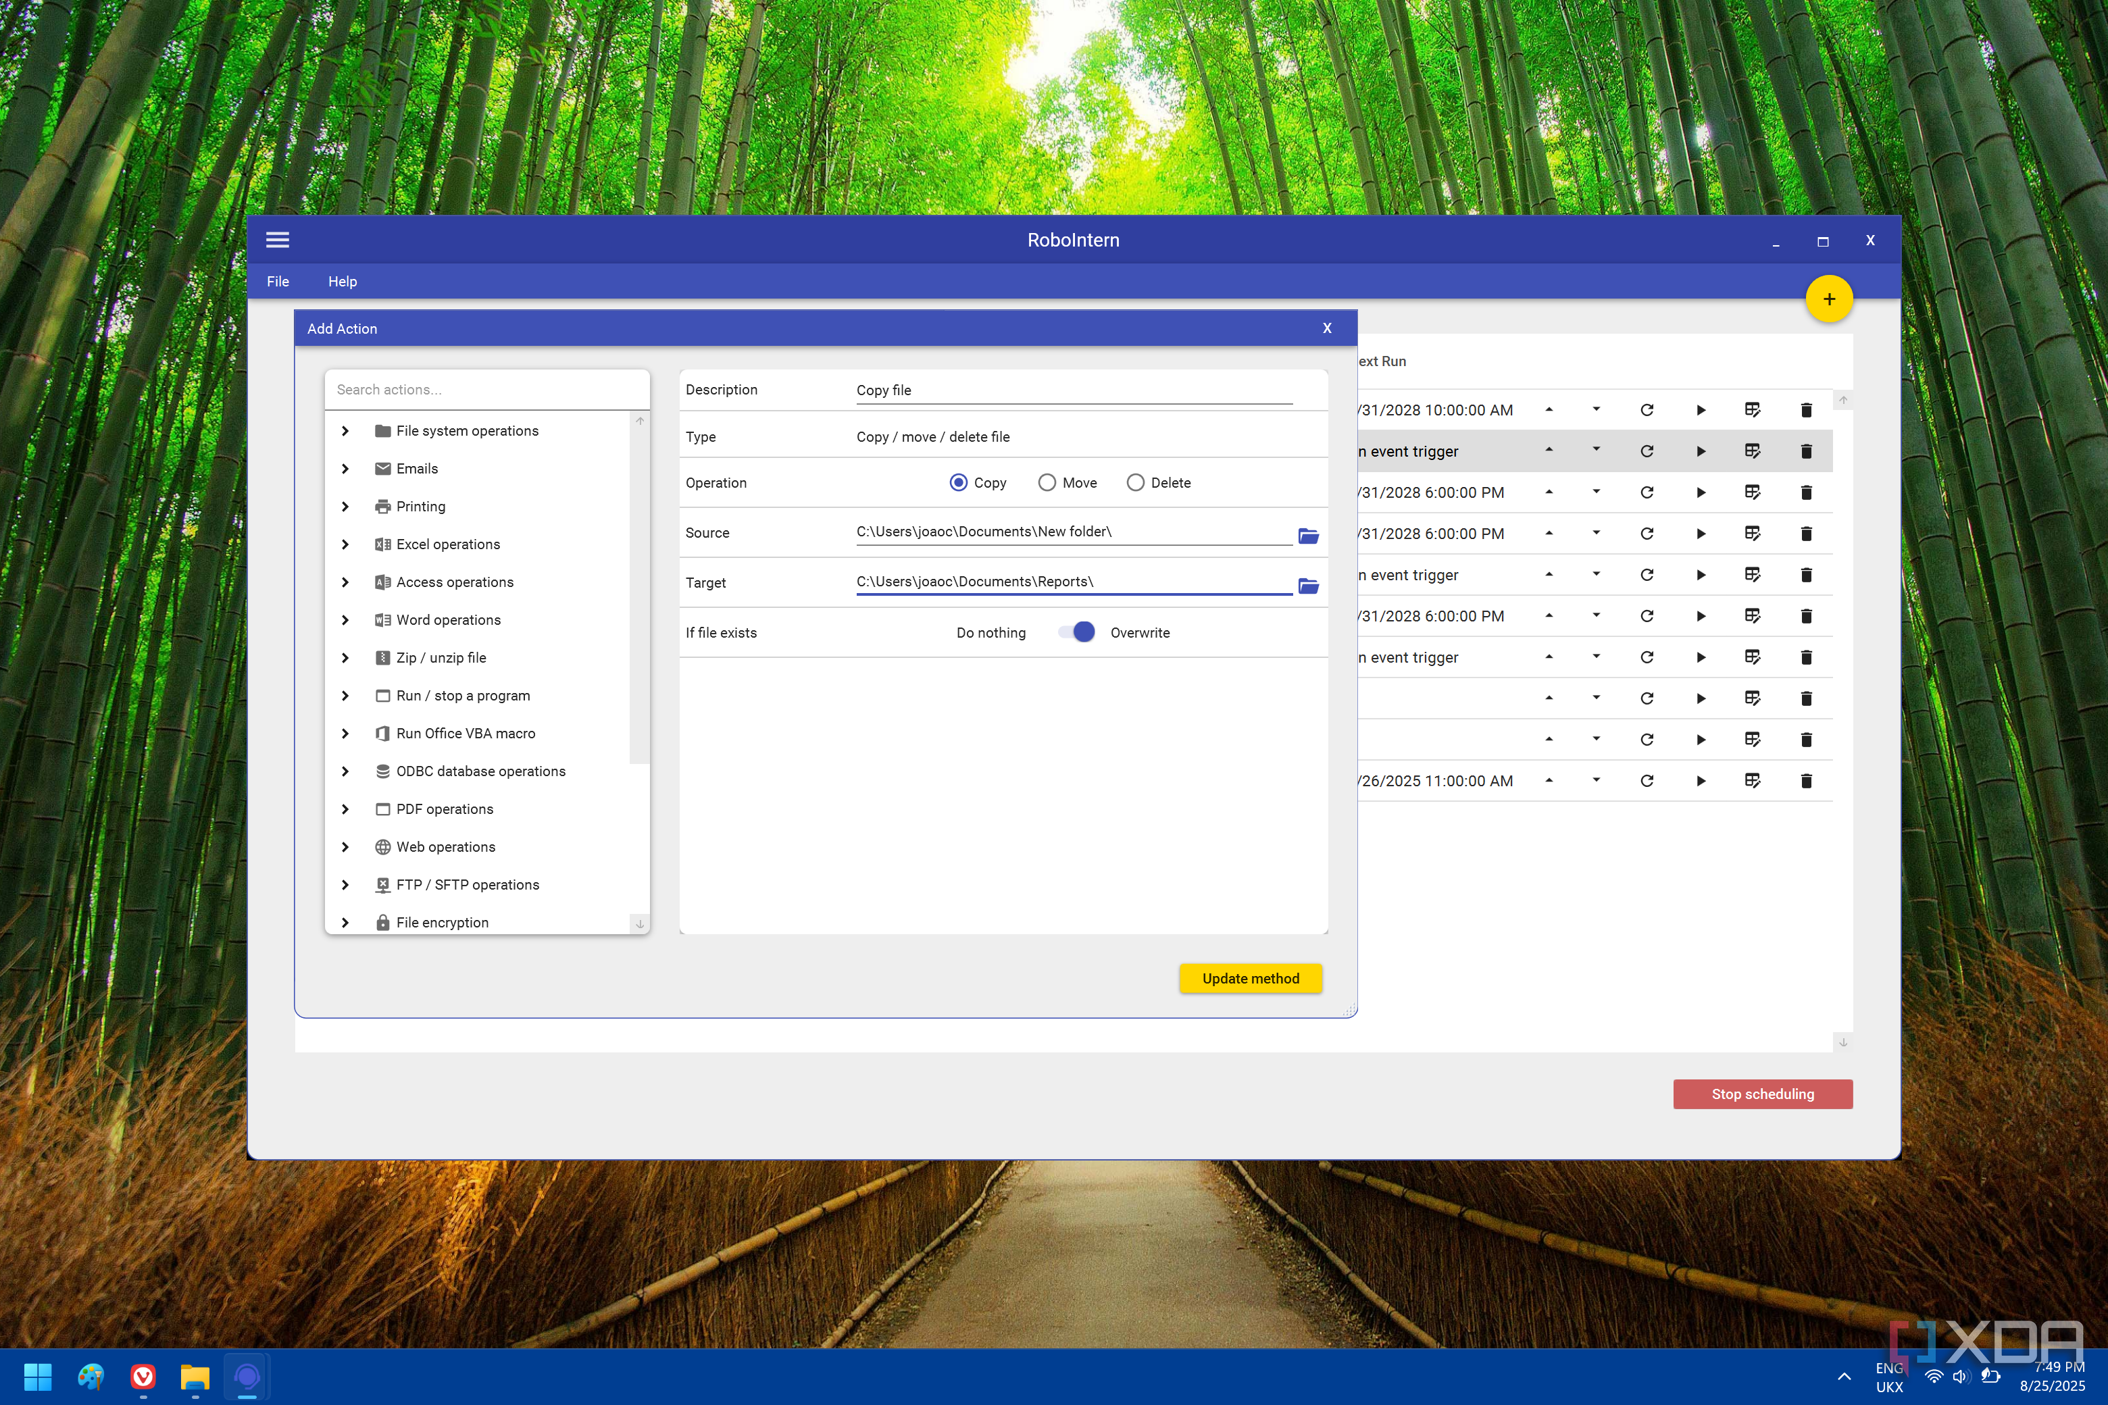The width and height of the screenshot is (2108, 1405).
Task: Click the actions list scroll down arrow
Action: (x=639, y=924)
